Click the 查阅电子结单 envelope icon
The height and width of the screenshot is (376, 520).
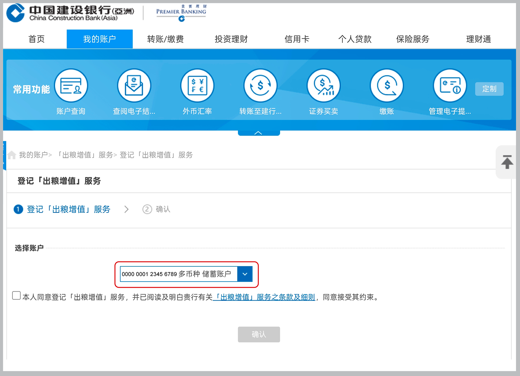coord(134,86)
